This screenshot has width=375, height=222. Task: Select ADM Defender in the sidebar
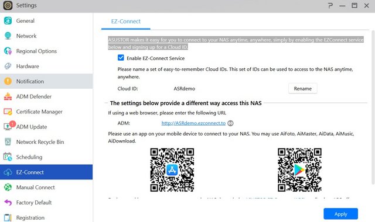coord(46,96)
